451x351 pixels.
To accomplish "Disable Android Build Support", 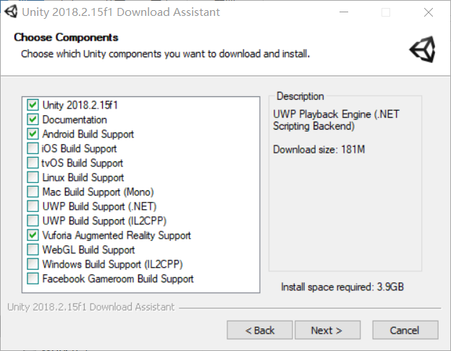I will 33,134.
